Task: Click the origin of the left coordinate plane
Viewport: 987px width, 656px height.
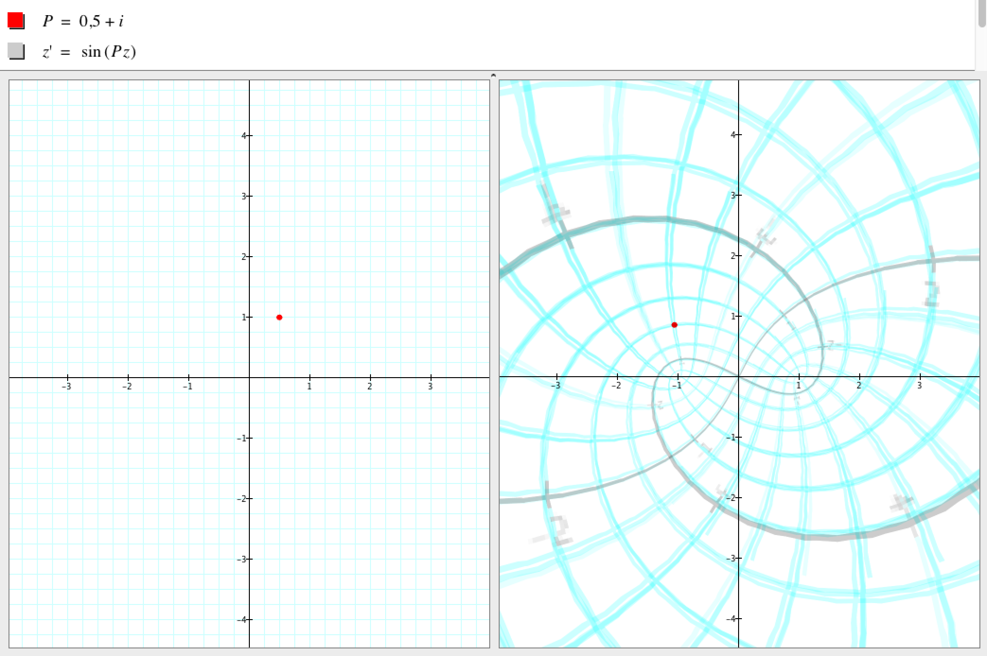Action: 249,378
